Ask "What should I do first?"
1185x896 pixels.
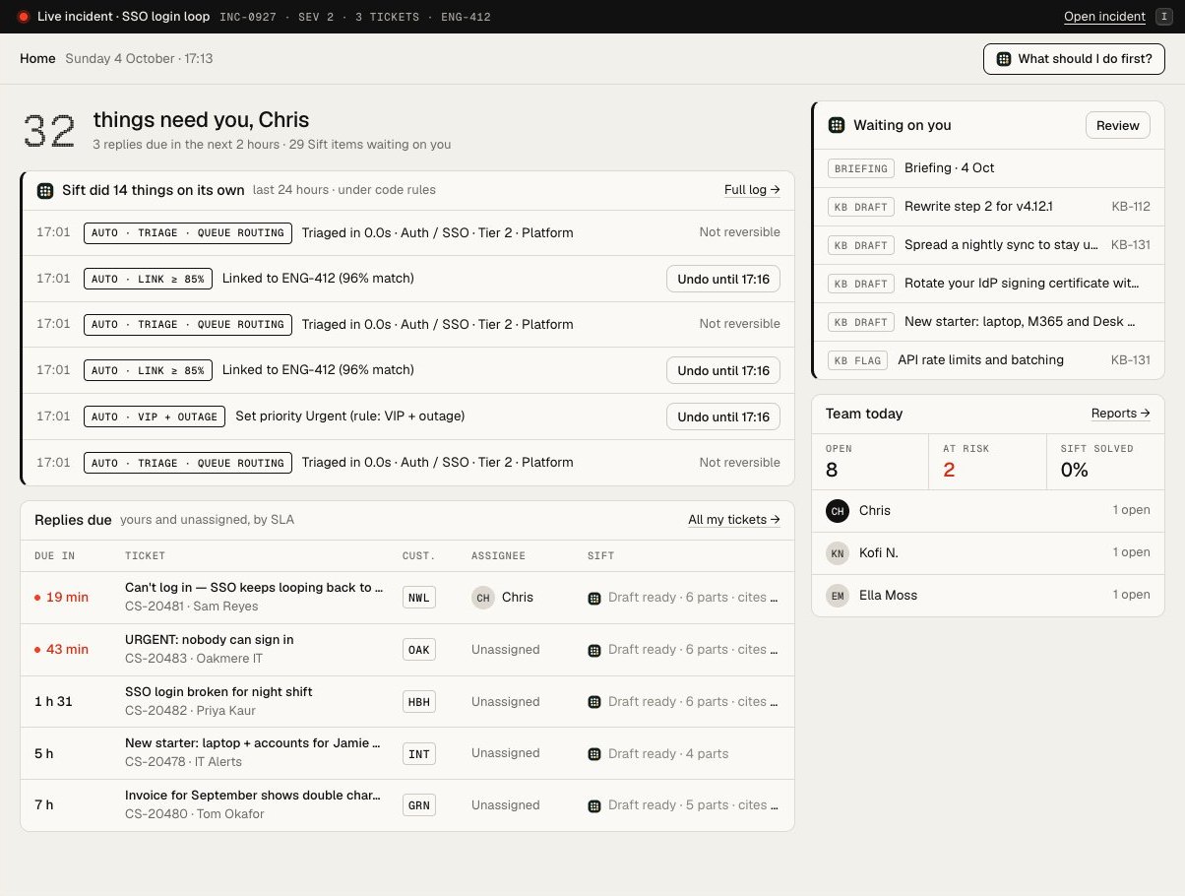pos(1074,59)
